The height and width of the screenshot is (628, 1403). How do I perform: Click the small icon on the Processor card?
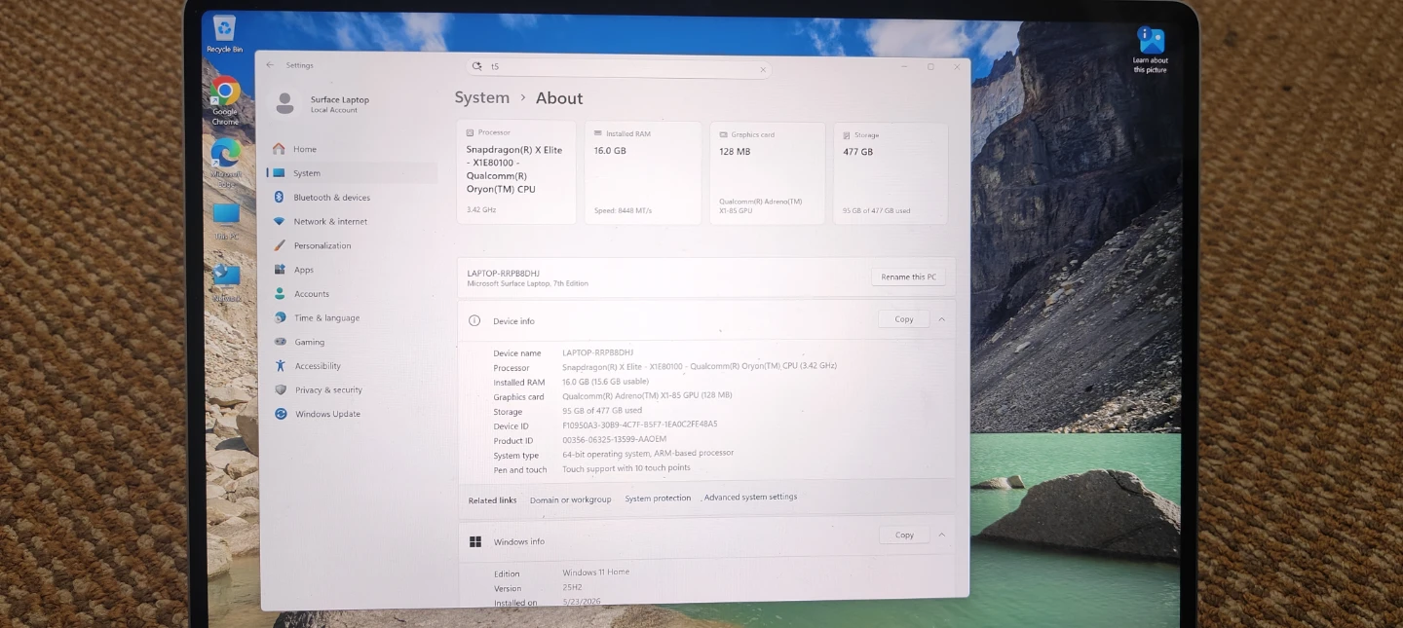(470, 132)
